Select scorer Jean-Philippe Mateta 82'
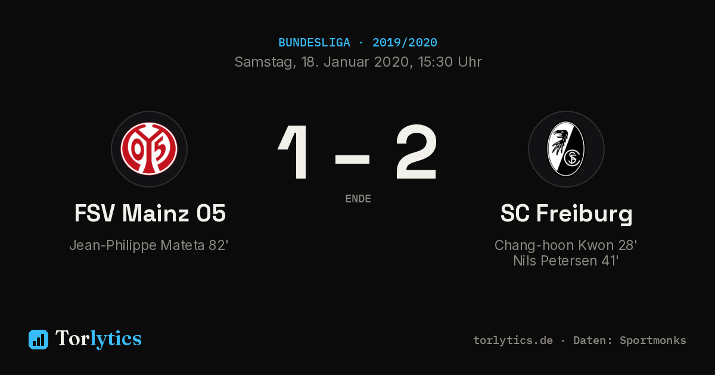The height and width of the screenshot is (375, 715). pos(149,245)
